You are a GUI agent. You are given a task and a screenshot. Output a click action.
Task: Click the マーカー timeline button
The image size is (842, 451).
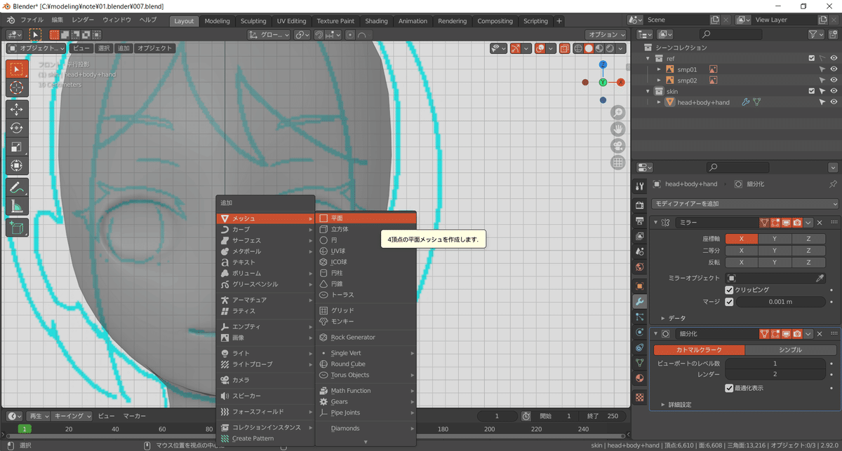(x=134, y=416)
